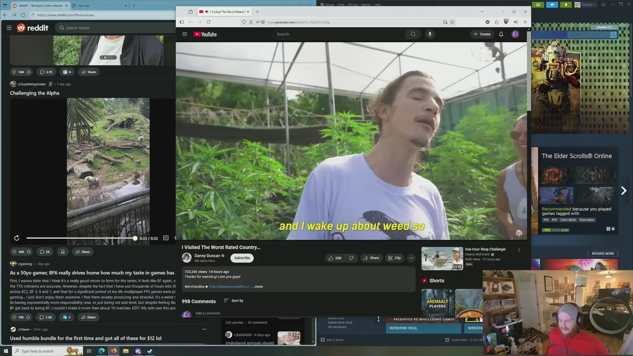Viewport: 633px width, 356px height.
Task: Replay the Challenging the Alpha video
Action: [x=16, y=238]
